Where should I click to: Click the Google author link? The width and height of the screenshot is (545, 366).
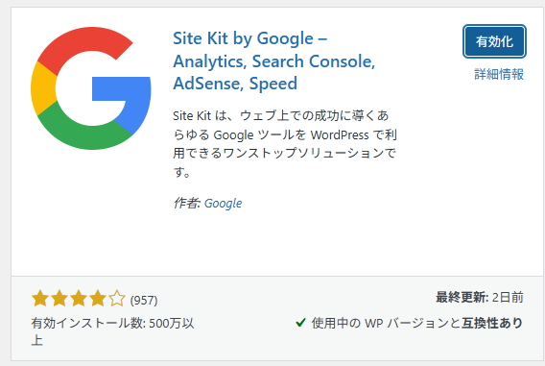point(223,204)
